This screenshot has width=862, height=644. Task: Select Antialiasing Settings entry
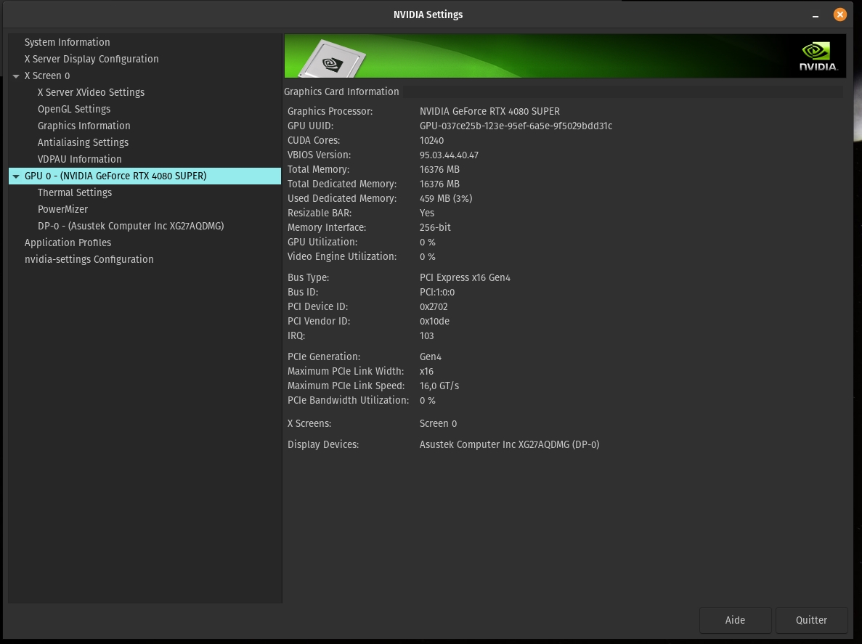(83, 142)
